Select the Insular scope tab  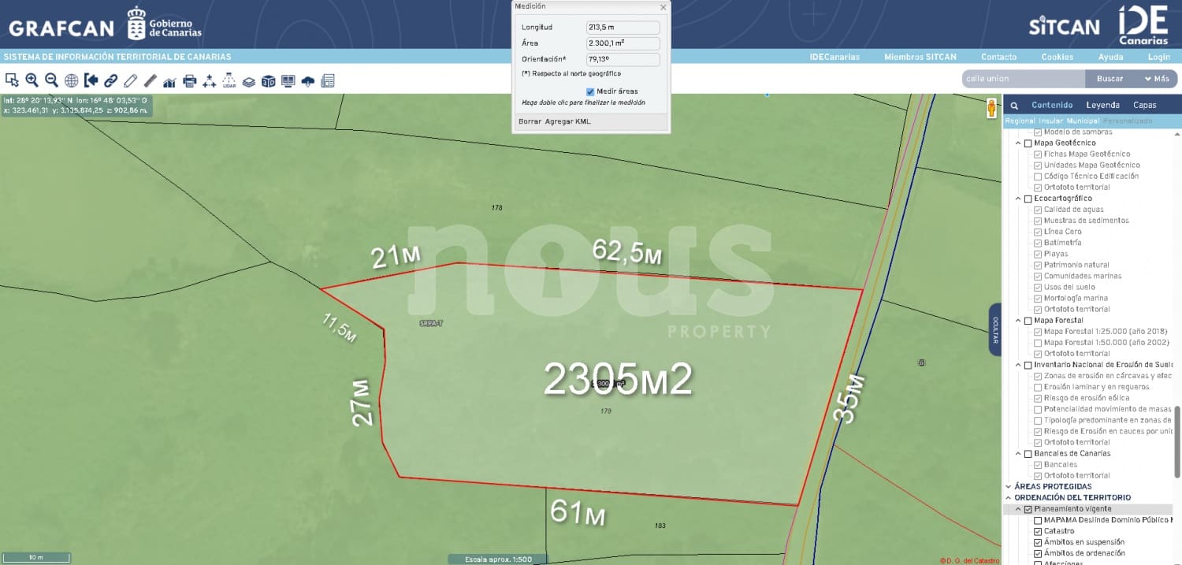[1050, 121]
